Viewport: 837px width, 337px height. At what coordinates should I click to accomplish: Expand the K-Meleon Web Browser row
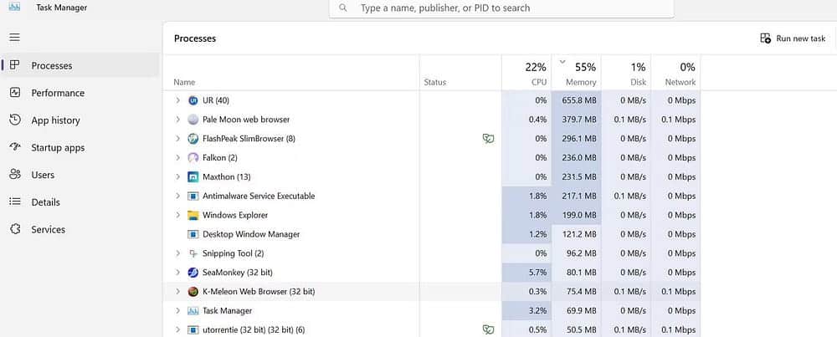coord(177,292)
